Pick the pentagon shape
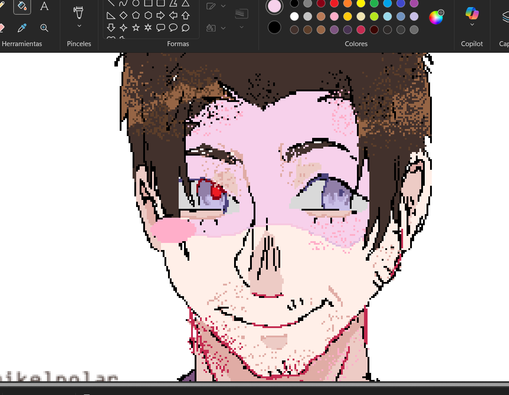The width and height of the screenshot is (509, 395). [136, 15]
